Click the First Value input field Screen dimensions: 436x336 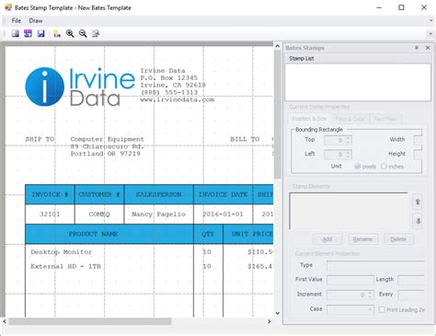[350, 280]
